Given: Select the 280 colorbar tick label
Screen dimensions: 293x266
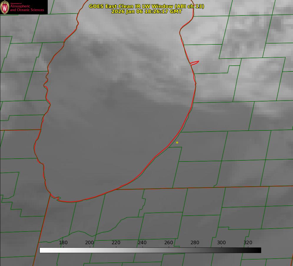Looking at the screenshot, I should 195,243.
